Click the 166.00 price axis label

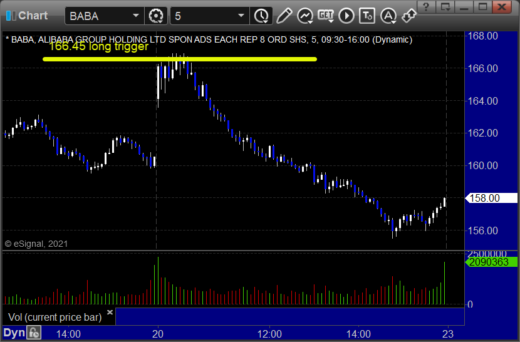click(x=482, y=68)
